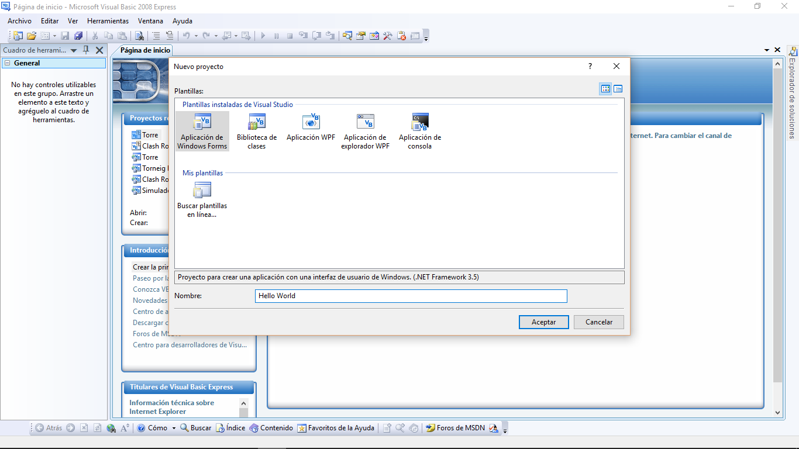Click the Nombre text field
Viewport: 799px width, 449px height.
tap(411, 296)
